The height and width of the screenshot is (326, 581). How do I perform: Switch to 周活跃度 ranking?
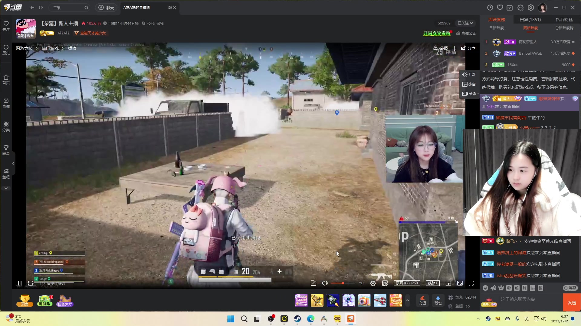click(x=530, y=28)
